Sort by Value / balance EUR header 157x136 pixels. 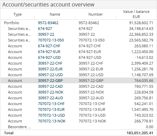[x=136, y=14]
